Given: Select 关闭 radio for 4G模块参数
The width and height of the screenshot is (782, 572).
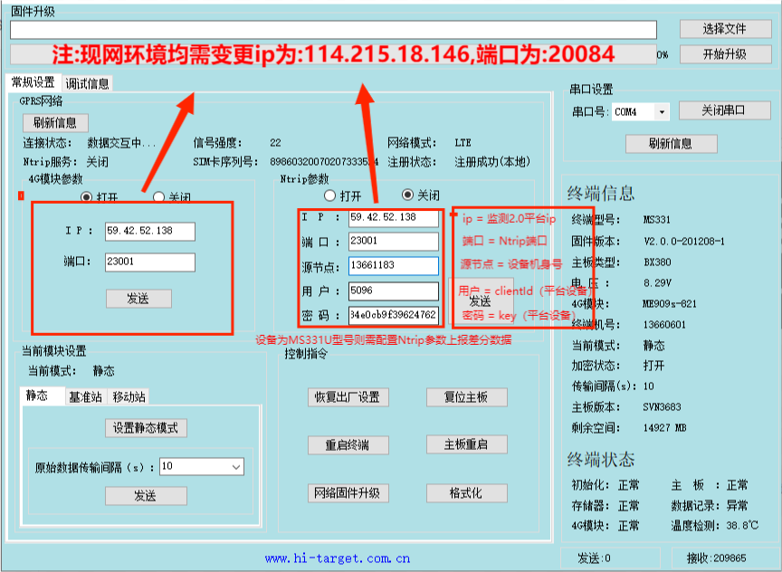Looking at the screenshot, I should (x=158, y=196).
